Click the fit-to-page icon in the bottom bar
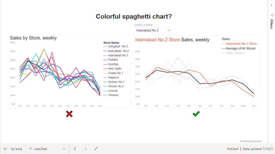275x154 pixels. 96,149
